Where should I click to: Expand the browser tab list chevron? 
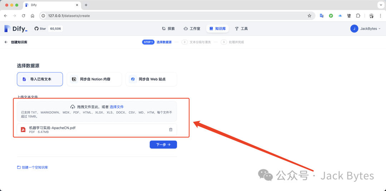coord(380,5)
